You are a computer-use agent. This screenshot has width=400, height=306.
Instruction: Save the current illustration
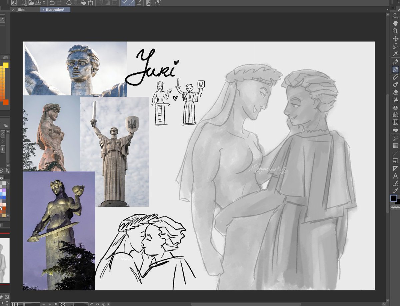coord(38,3)
